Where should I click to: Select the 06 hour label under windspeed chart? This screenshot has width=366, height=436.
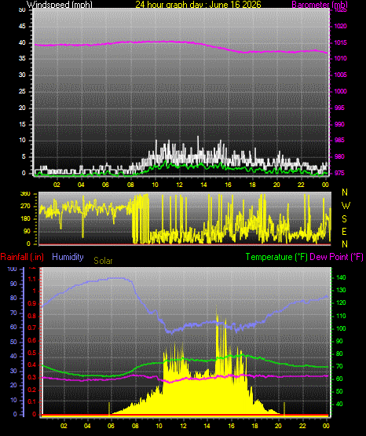(105, 185)
